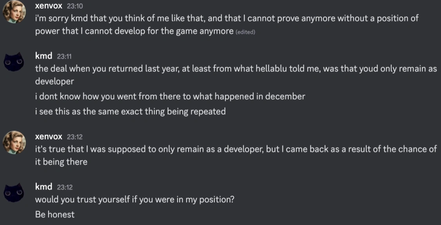Click "would you trust yourself" message

pos(134,199)
